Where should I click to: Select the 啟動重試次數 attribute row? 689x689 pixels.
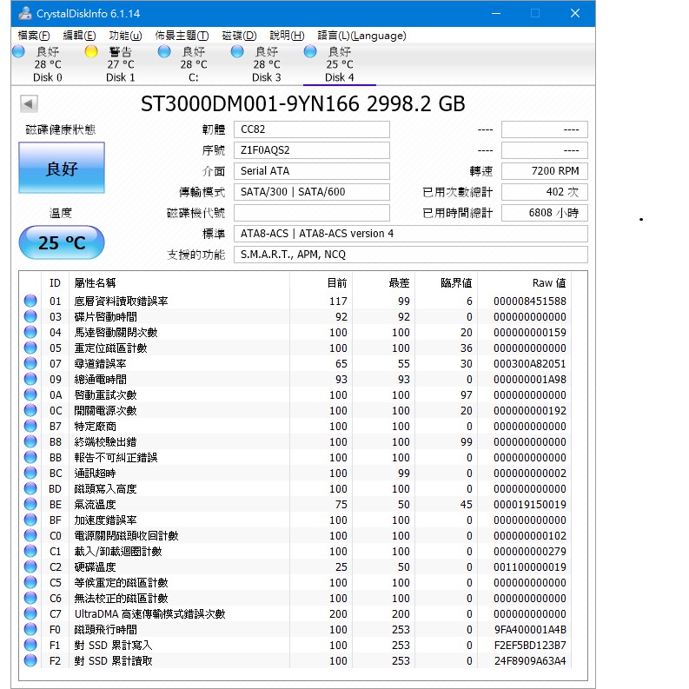point(295,394)
